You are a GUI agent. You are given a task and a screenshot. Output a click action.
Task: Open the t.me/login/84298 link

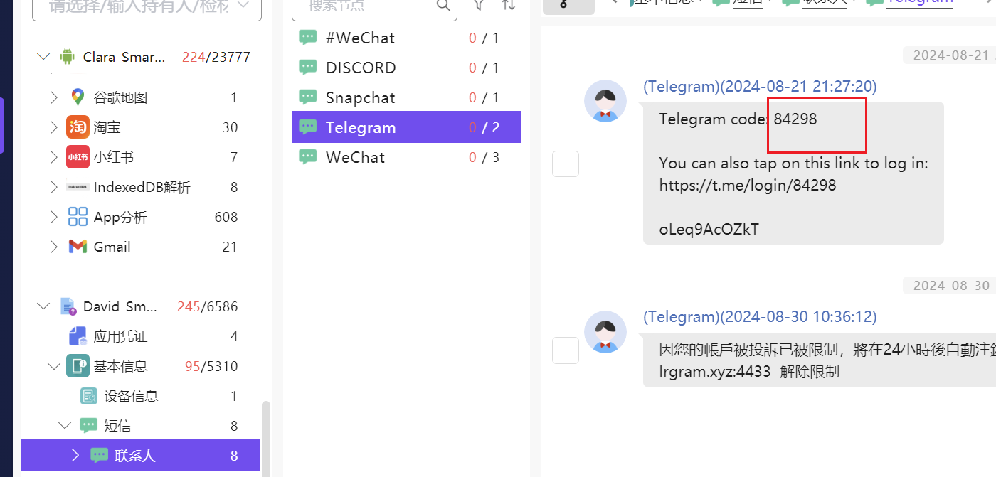click(x=748, y=186)
